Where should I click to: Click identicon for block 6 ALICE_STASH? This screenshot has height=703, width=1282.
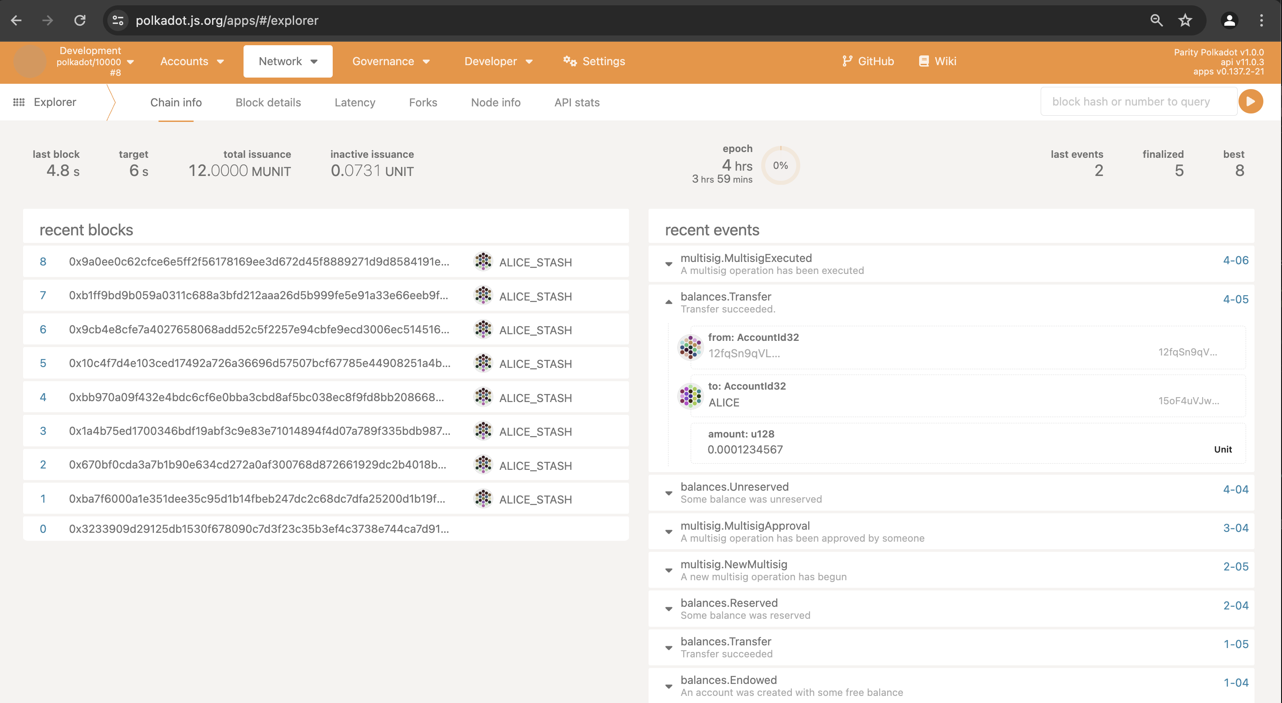[x=483, y=329]
